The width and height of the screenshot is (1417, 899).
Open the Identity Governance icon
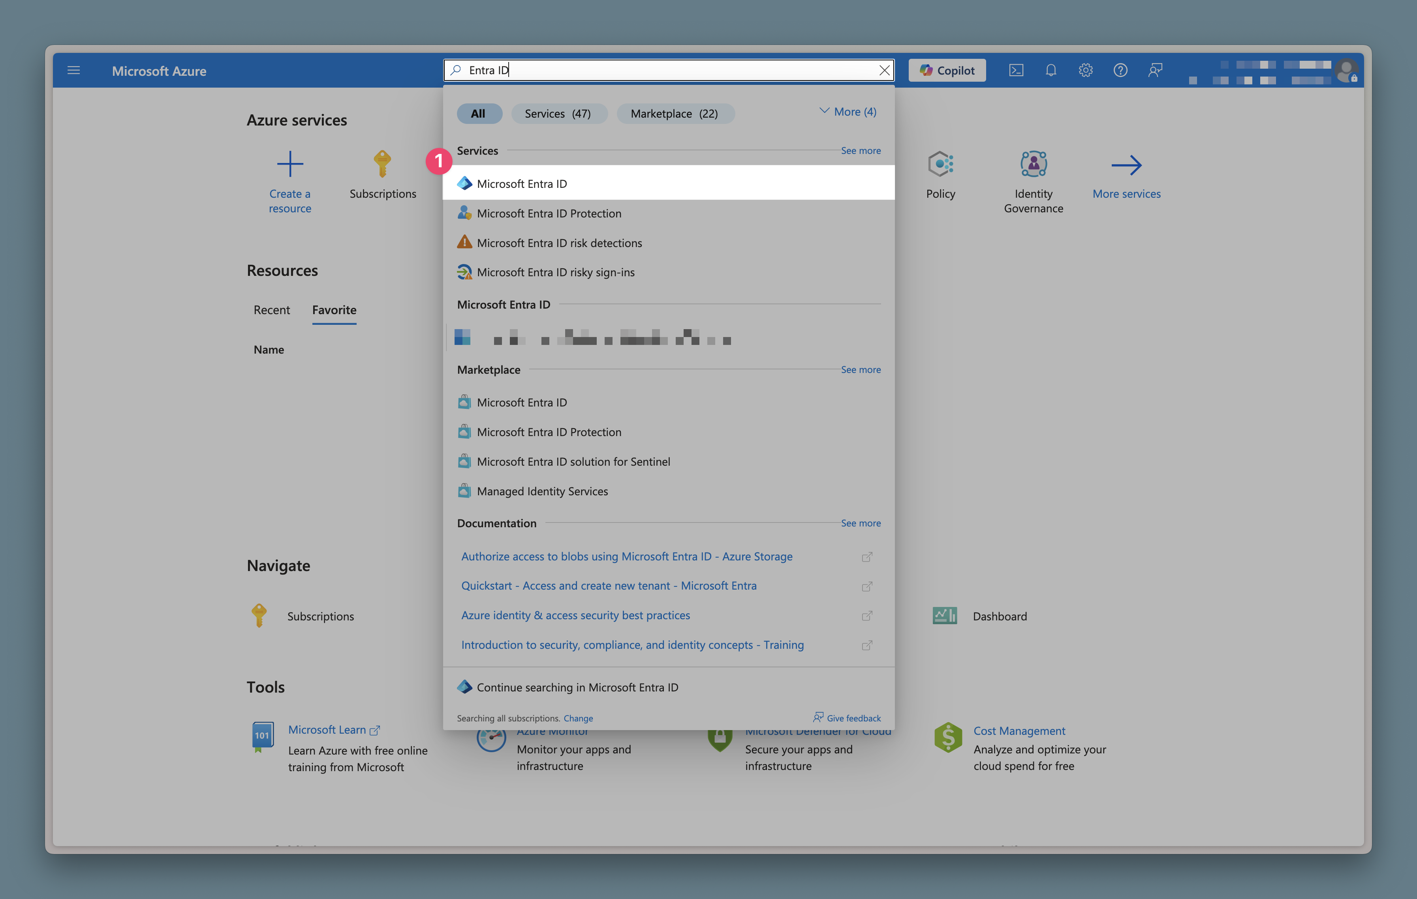pos(1033,164)
